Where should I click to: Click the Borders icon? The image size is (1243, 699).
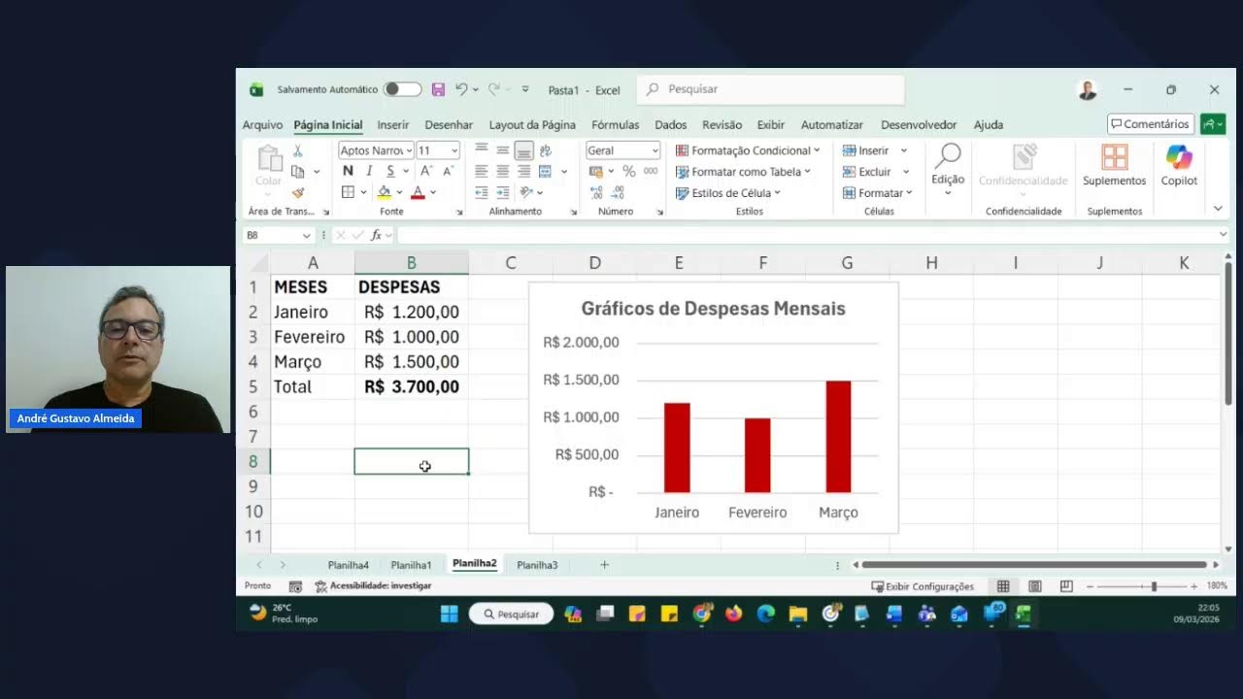tap(348, 192)
